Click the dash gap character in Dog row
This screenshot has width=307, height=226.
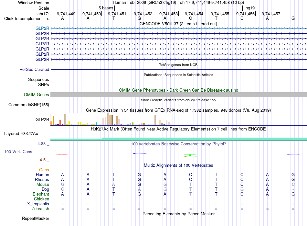coord(293,189)
